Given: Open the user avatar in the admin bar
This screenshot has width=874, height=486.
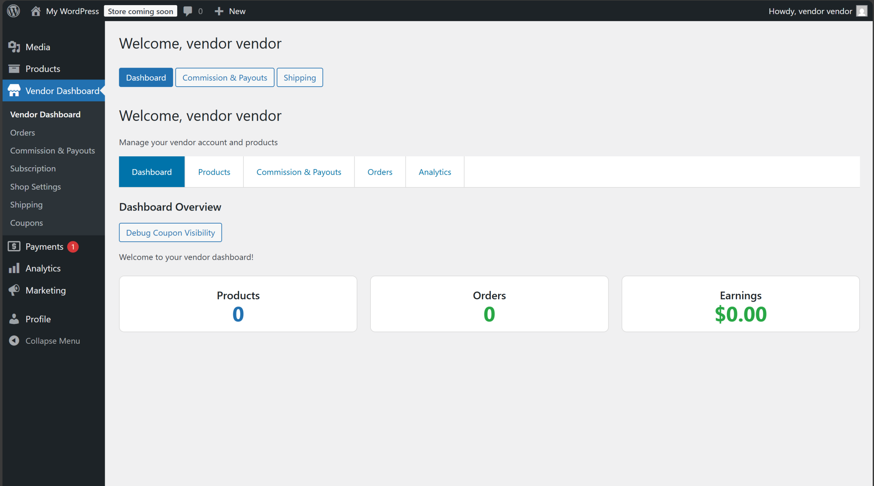Looking at the screenshot, I should (861, 11).
